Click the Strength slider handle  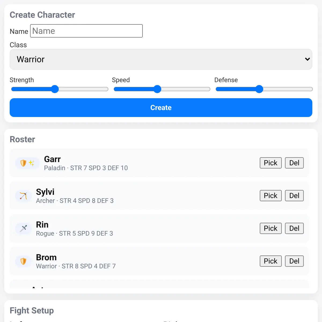click(55, 89)
